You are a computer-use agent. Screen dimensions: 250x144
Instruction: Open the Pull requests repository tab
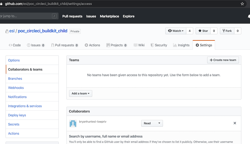64,45
